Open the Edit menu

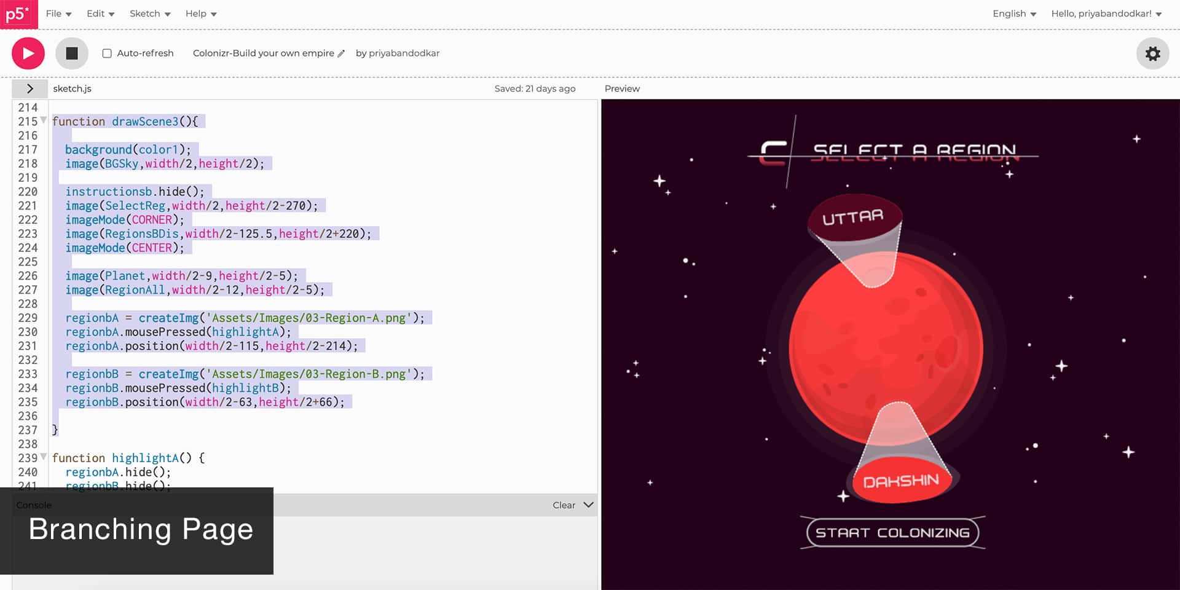coord(100,14)
